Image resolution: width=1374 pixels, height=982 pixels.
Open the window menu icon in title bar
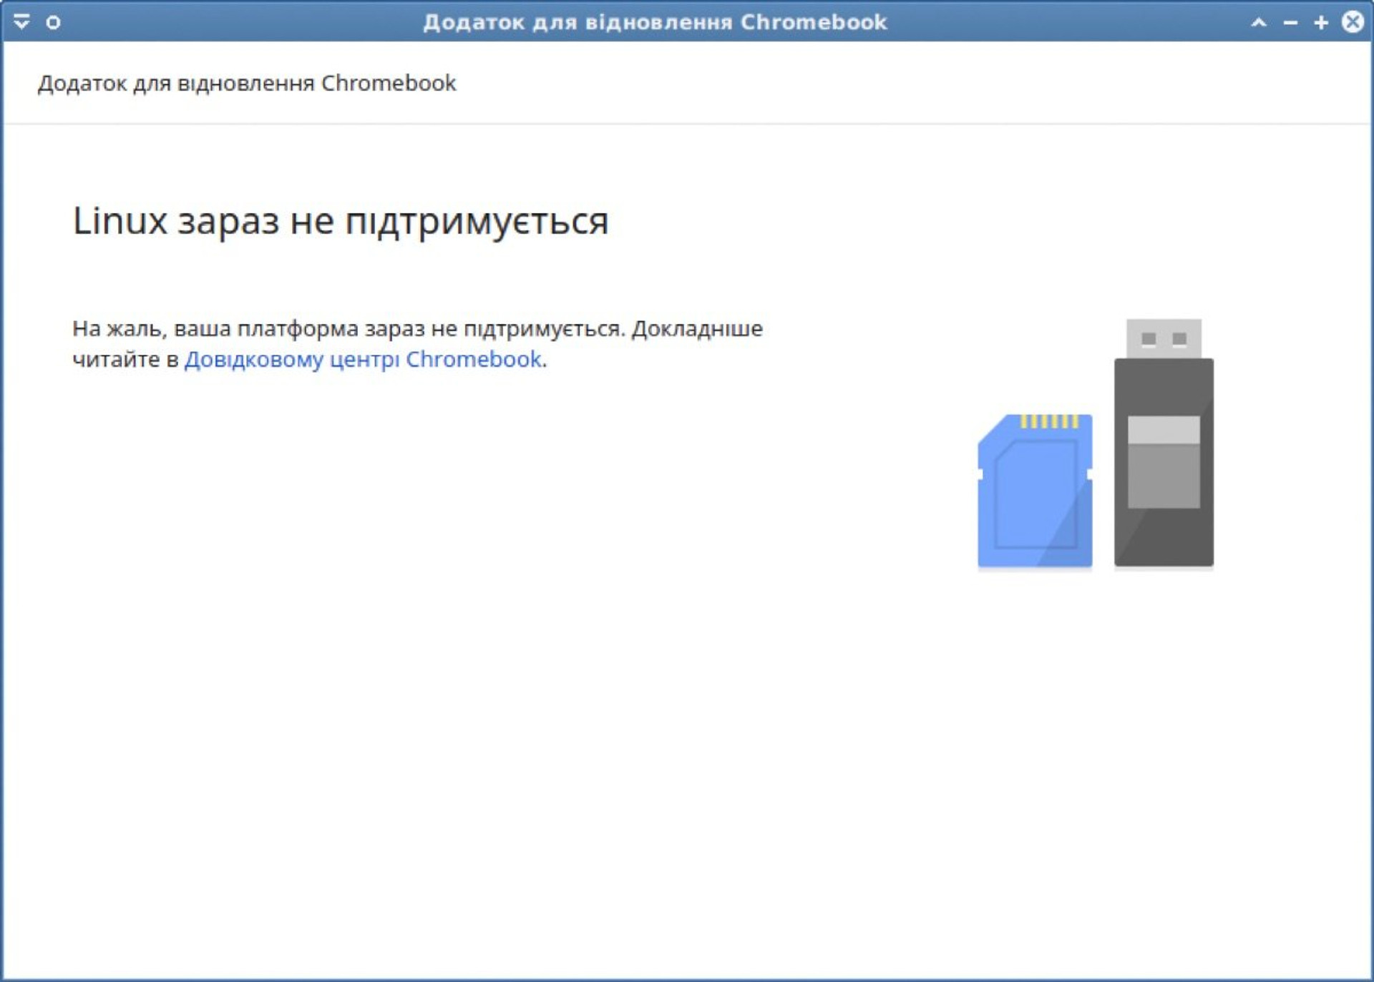(x=21, y=21)
